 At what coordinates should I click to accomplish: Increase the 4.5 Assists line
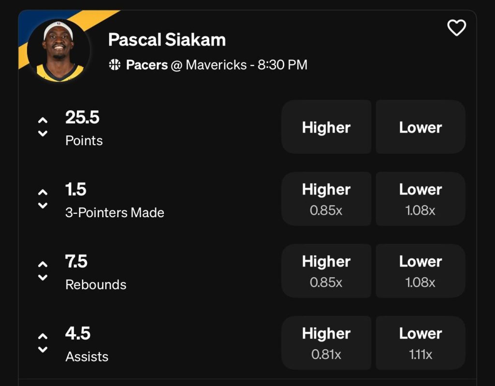(x=43, y=336)
